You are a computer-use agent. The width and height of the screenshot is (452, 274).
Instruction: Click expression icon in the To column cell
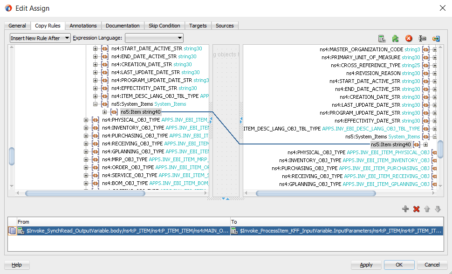tap(235, 231)
